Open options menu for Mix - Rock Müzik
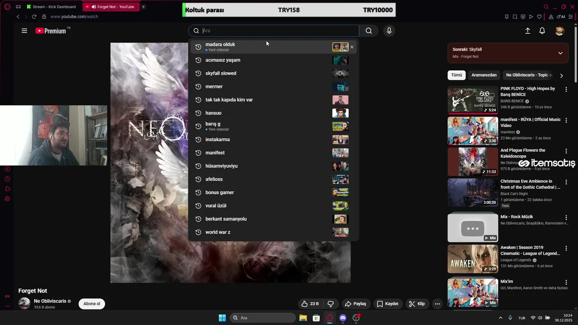This screenshot has width=578, height=325. click(566, 218)
